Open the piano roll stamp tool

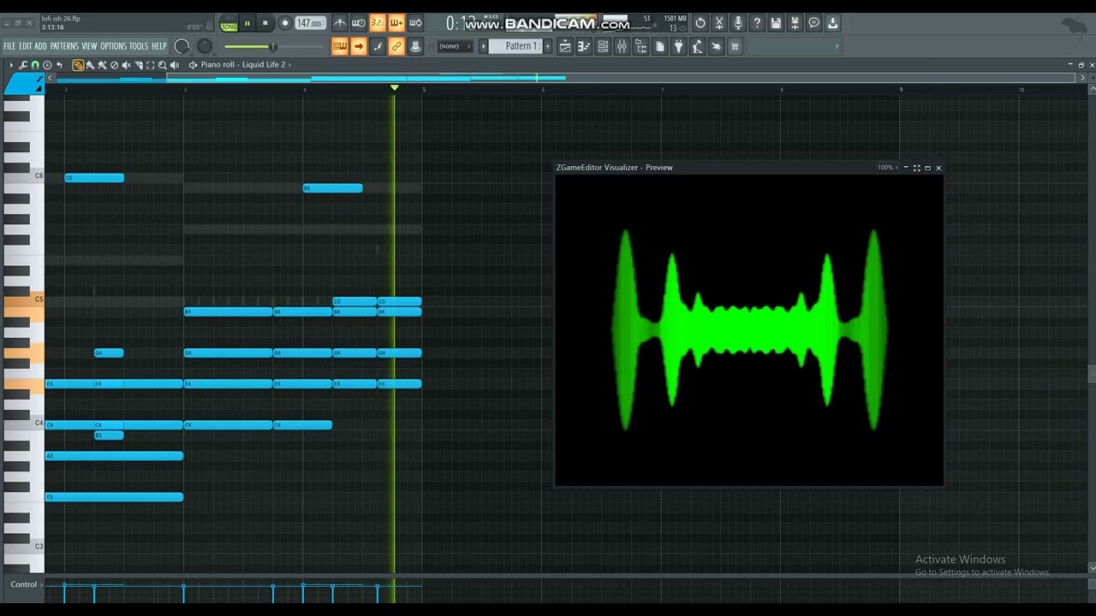(x=47, y=65)
